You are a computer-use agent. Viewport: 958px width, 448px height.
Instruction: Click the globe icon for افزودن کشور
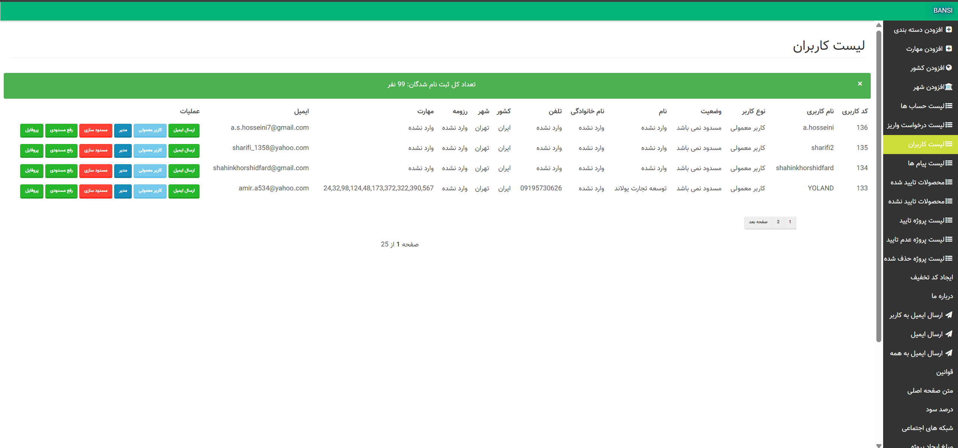coord(949,68)
